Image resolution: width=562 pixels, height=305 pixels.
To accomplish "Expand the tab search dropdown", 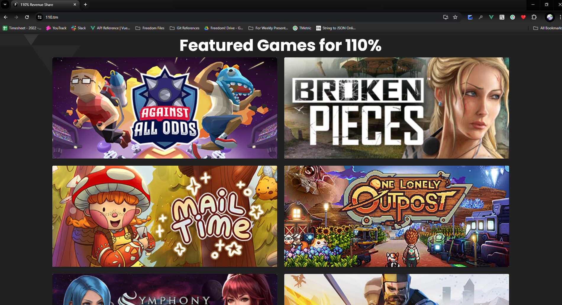I will click(x=5, y=4).
